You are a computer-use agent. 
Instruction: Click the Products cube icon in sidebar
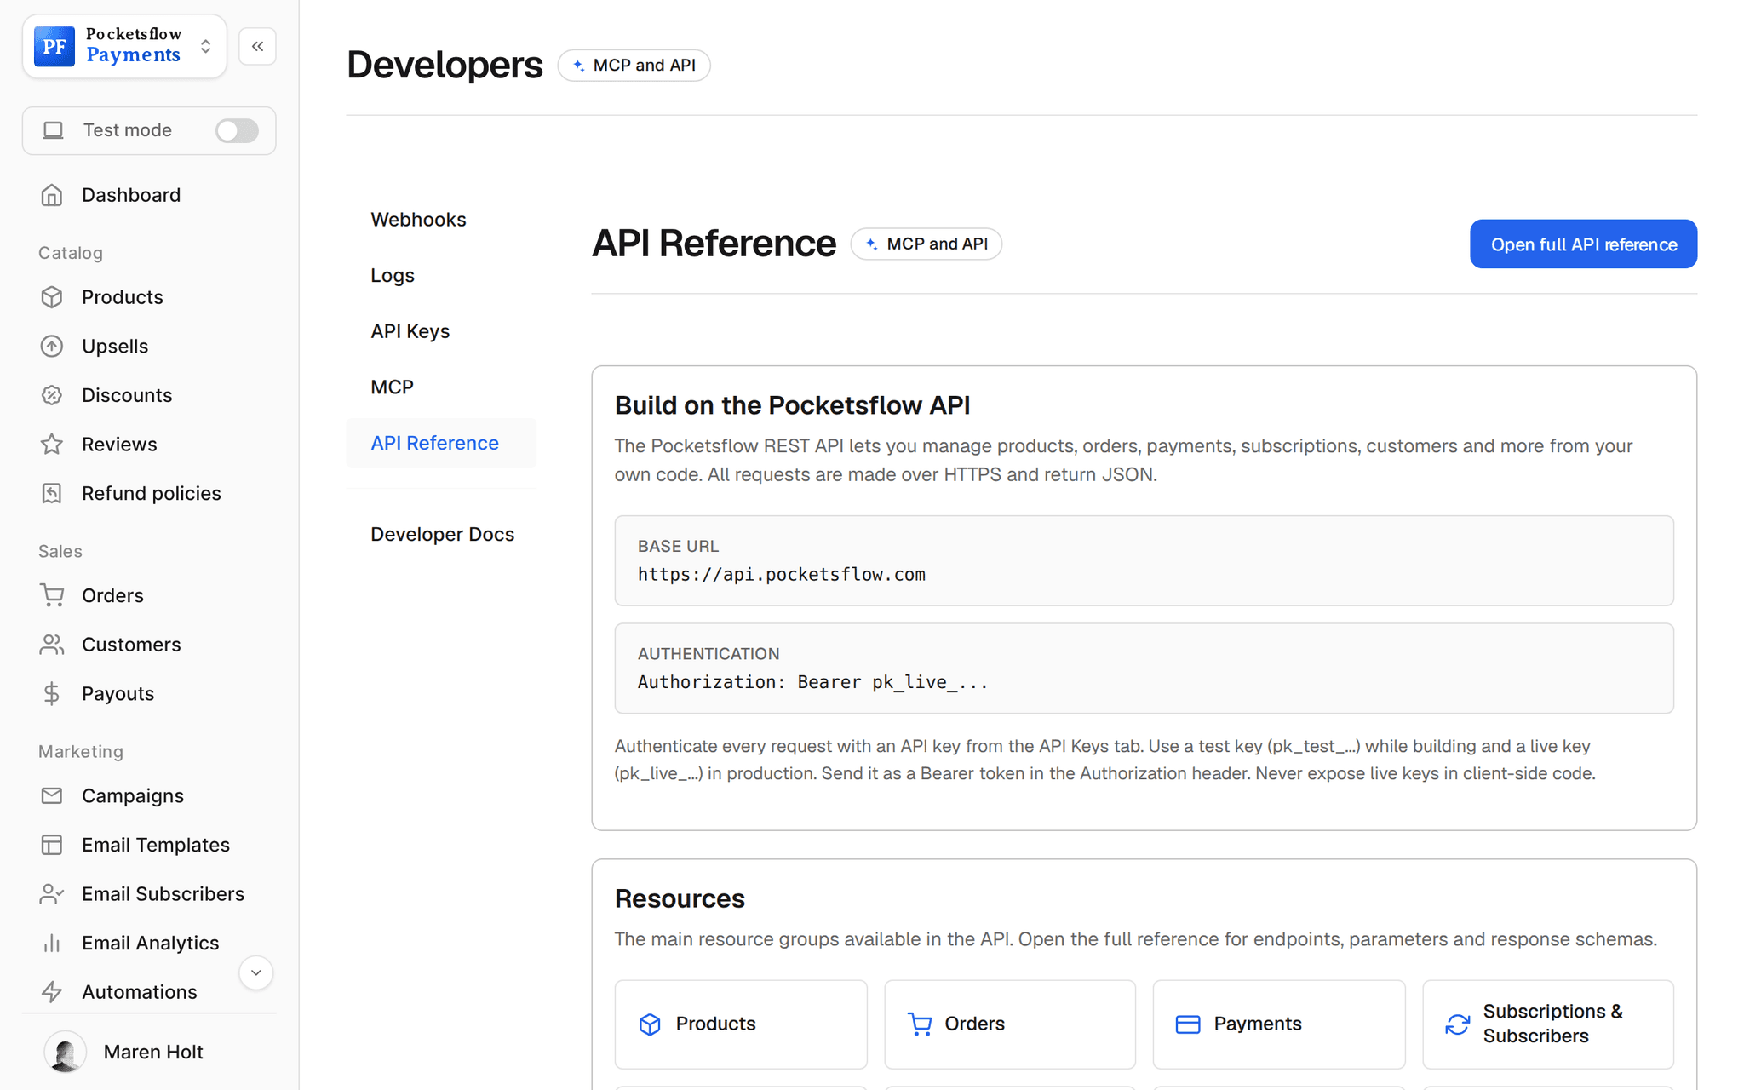[x=52, y=297]
